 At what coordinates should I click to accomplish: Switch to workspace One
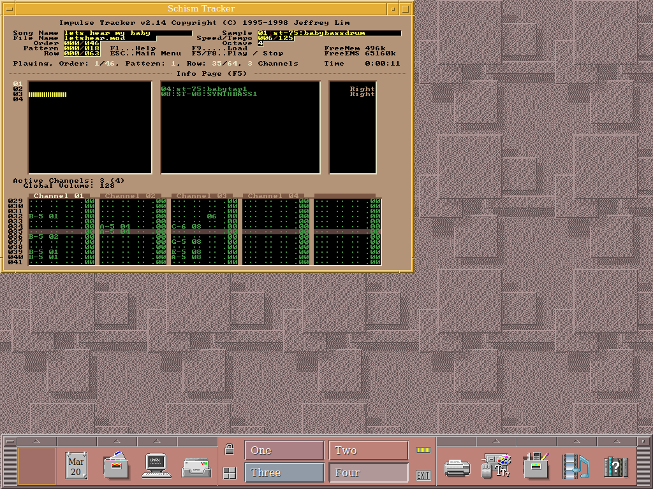click(x=284, y=451)
